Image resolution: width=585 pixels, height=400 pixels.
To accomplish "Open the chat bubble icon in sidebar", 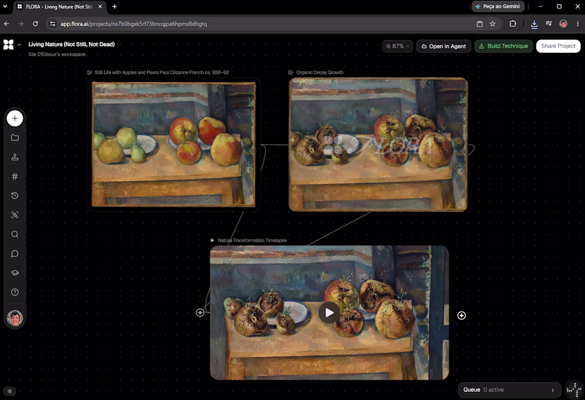I will (x=15, y=254).
